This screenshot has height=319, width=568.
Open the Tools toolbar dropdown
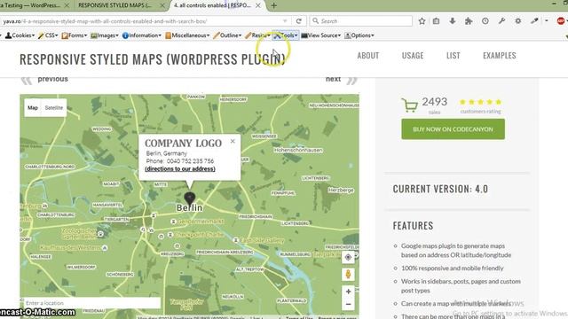286,35
